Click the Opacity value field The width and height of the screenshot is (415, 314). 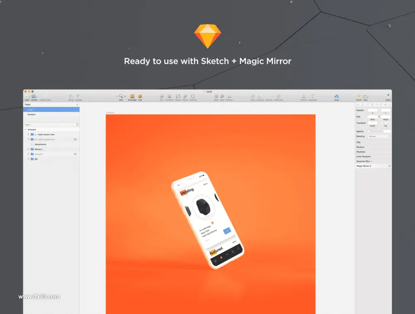click(x=387, y=131)
